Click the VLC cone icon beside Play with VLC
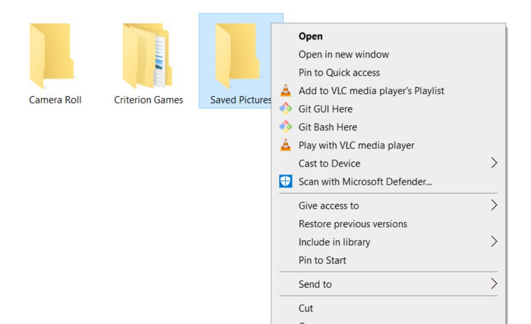Screen dimensions: 531x324 click(286, 145)
